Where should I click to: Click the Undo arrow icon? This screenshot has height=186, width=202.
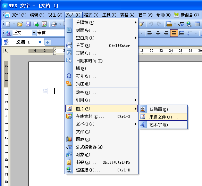click(x=151, y=24)
